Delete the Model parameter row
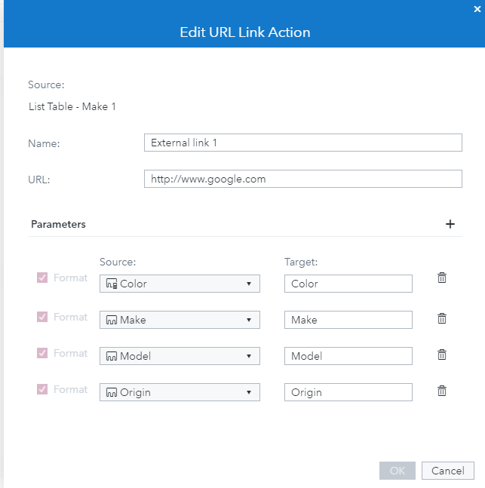485x488 pixels. click(x=442, y=354)
